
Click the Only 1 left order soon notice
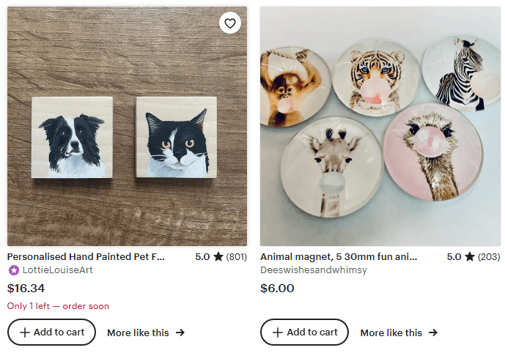click(x=58, y=306)
